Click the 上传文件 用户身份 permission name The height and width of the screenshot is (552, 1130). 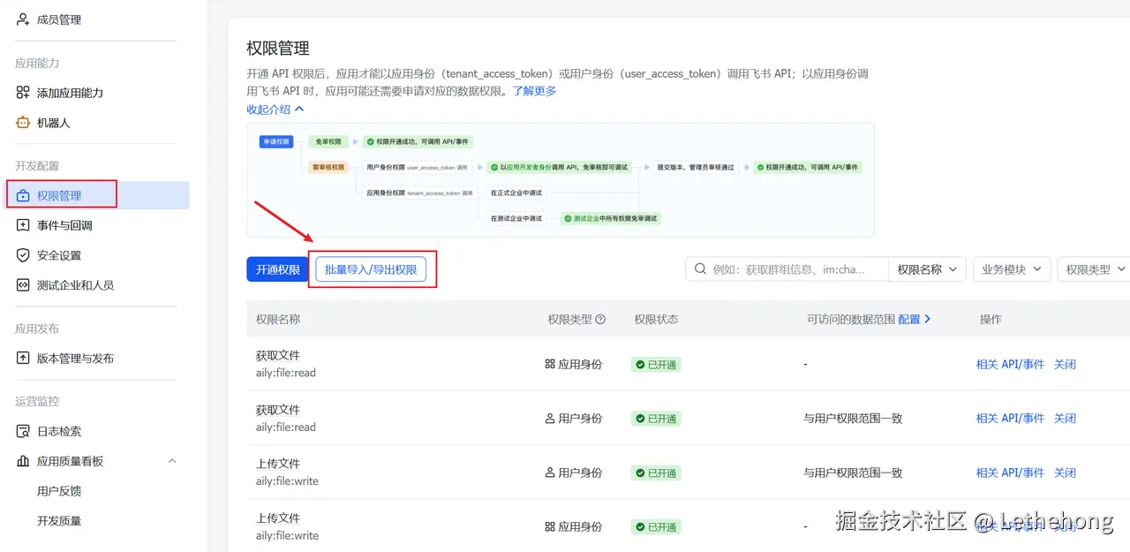278,464
